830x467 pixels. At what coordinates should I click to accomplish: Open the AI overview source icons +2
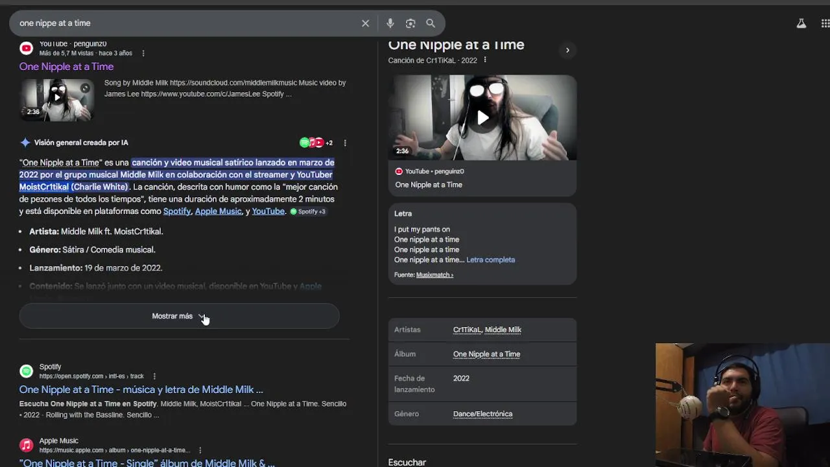point(316,143)
